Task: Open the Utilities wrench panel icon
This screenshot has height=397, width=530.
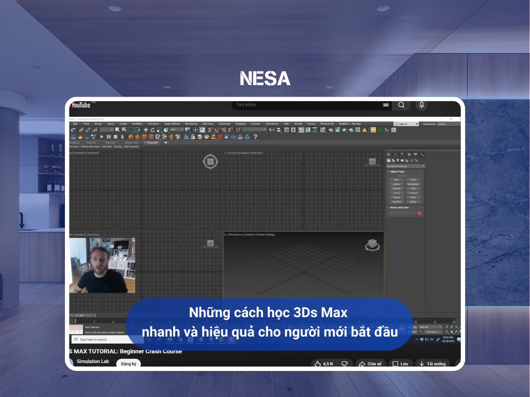Action: pyautogui.click(x=422, y=154)
